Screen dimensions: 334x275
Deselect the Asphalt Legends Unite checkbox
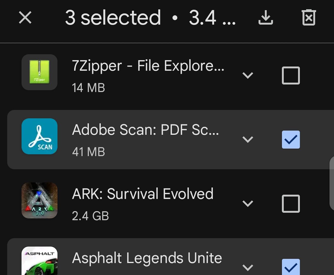[291, 267]
